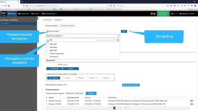Open a new browser tab
Image resolution: width=198 pixels, height=111 pixels.
[22, 2]
